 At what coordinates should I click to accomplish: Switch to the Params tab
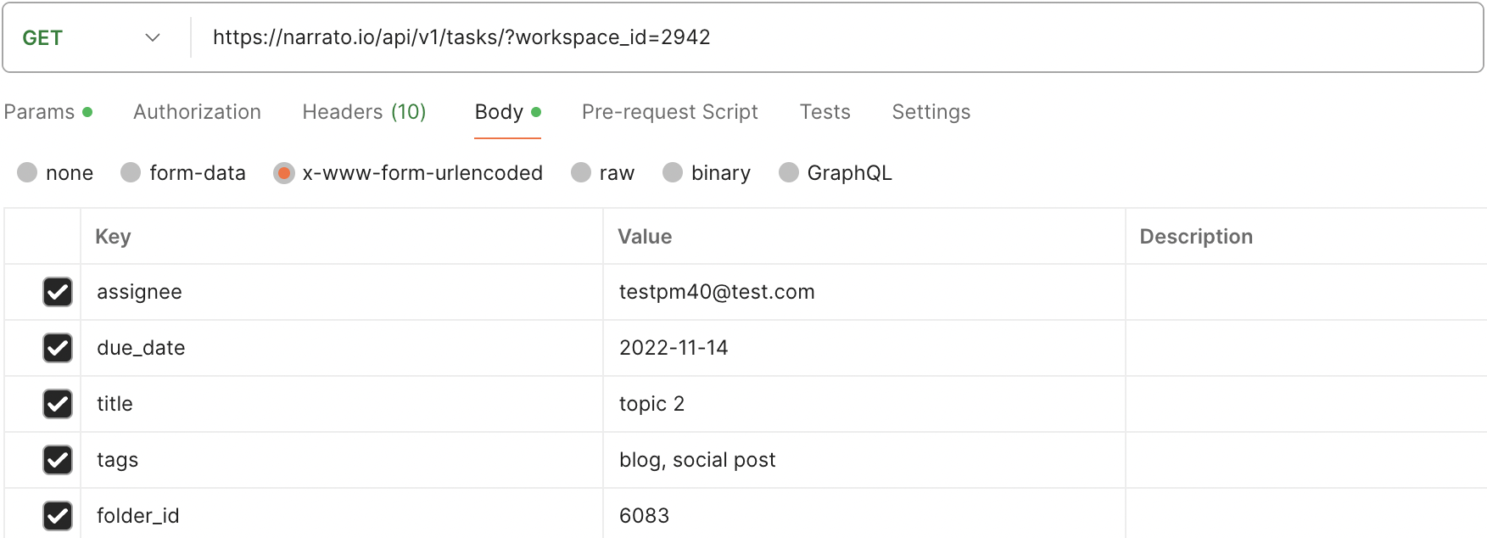(x=40, y=112)
